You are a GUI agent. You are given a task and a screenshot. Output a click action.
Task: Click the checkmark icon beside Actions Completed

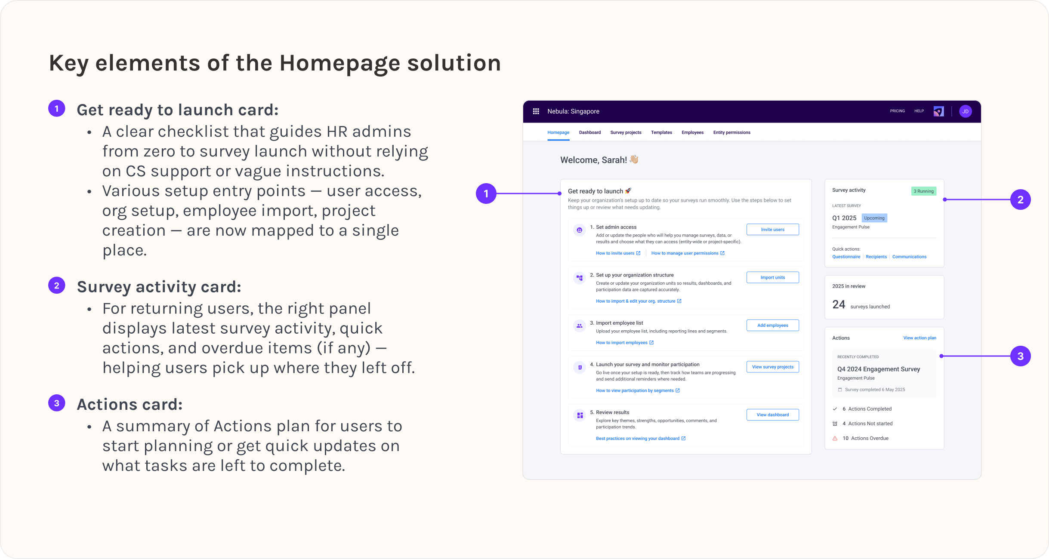pos(835,408)
